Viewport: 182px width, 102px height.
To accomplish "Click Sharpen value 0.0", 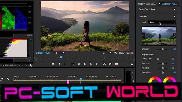I will coord(173,63).
